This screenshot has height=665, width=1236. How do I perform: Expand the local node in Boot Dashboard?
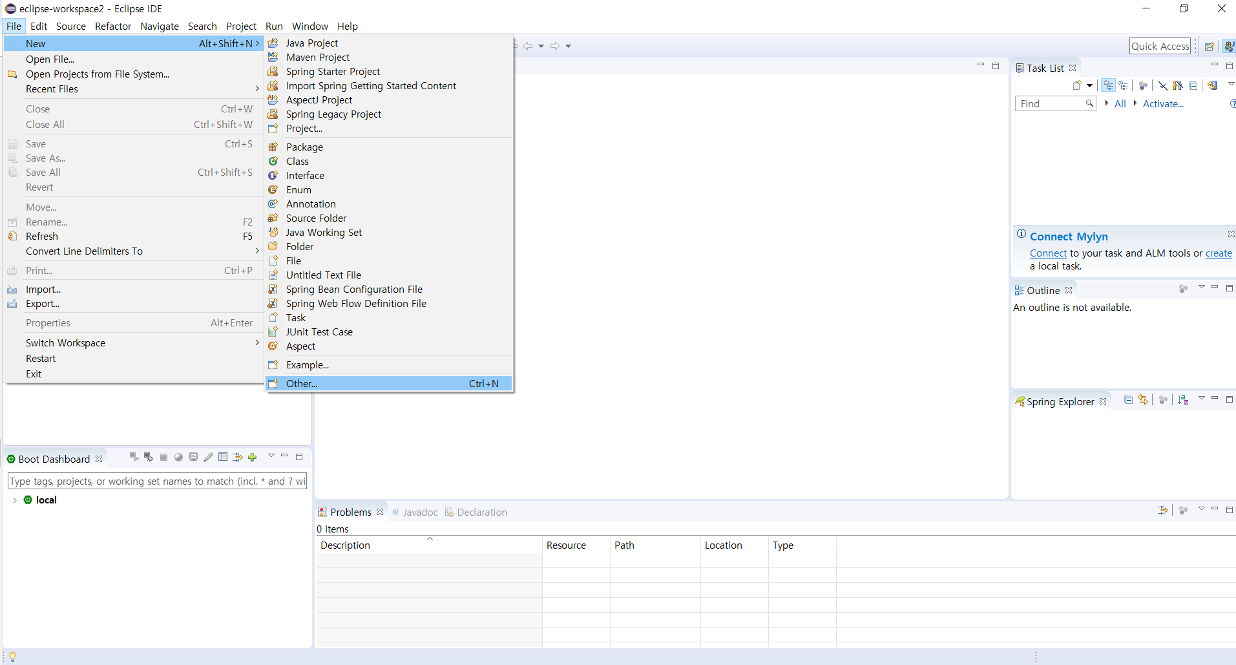click(15, 500)
